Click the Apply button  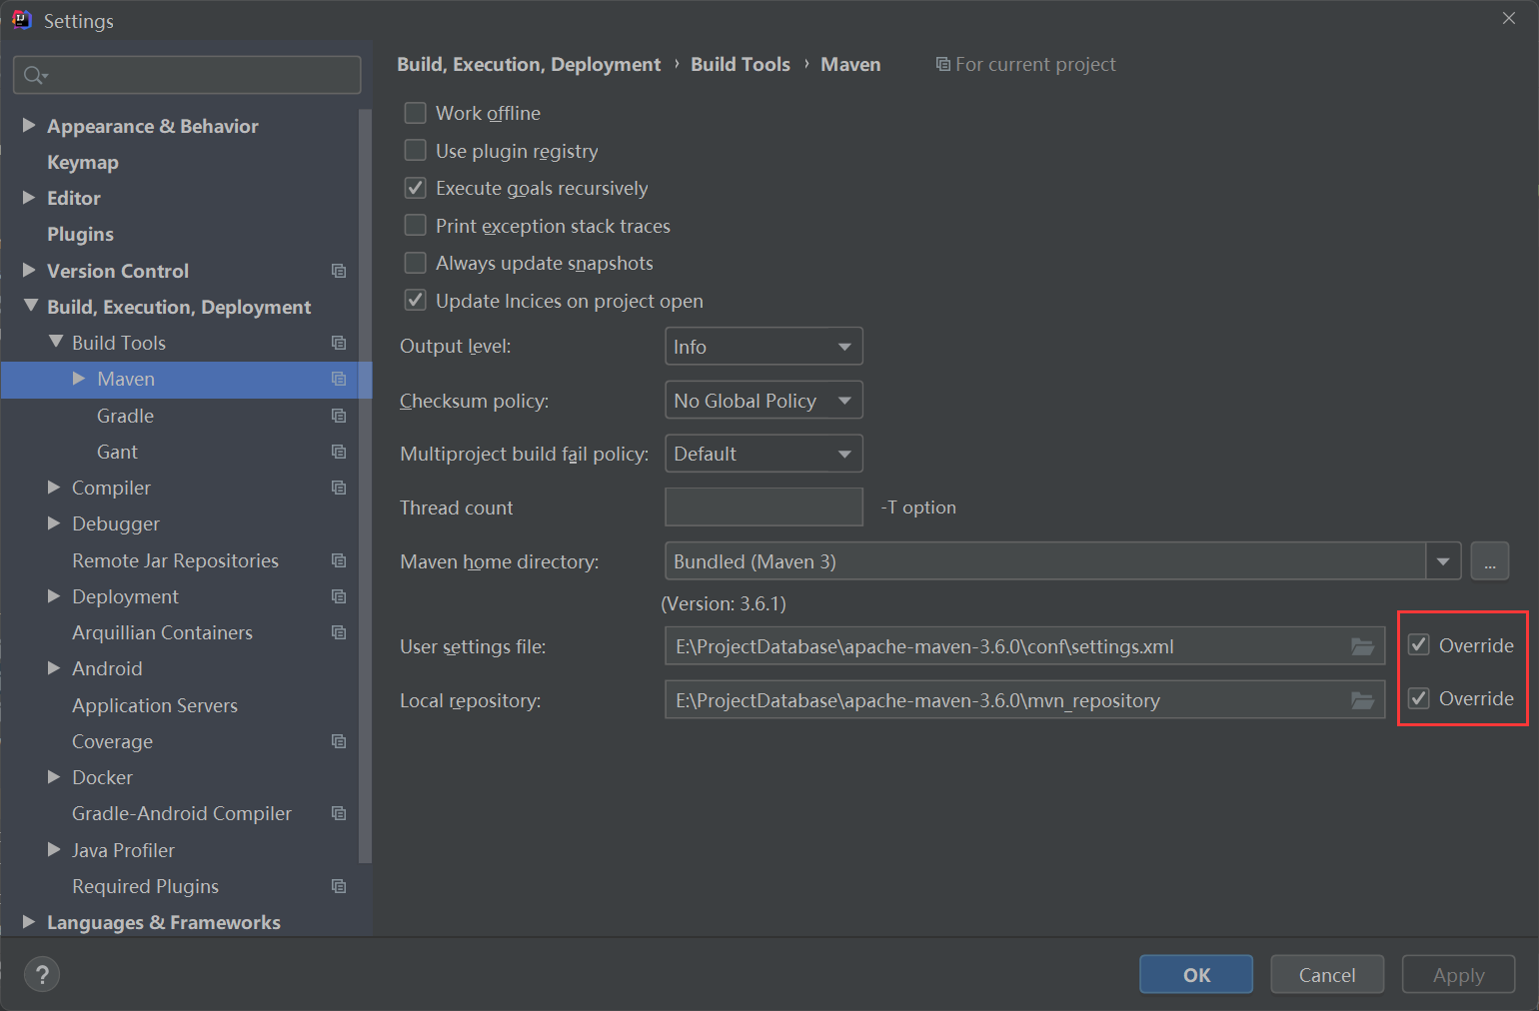(x=1459, y=975)
